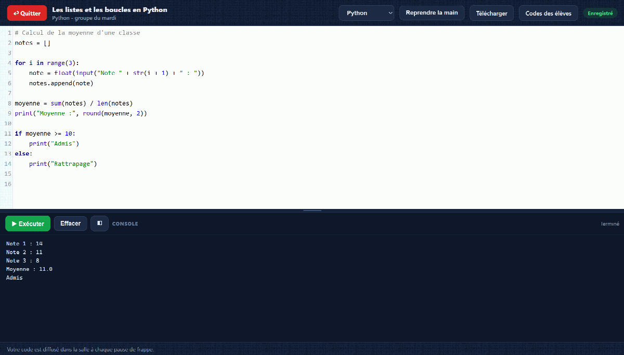The image size is (624, 355).
Task: Click the else: line
Action: point(23,153)
